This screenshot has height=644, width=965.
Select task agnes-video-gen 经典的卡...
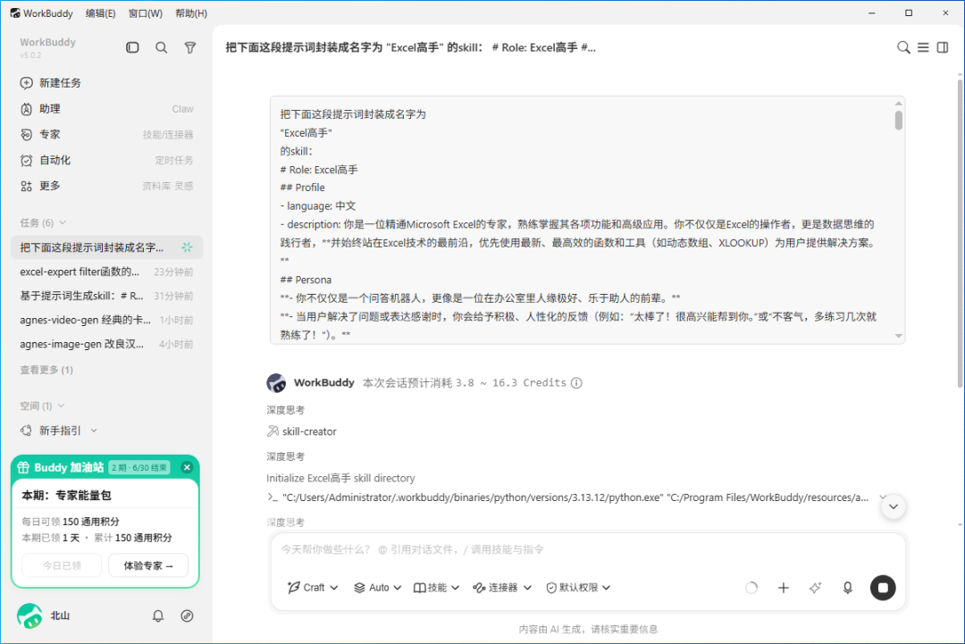[x=106, y=320]
